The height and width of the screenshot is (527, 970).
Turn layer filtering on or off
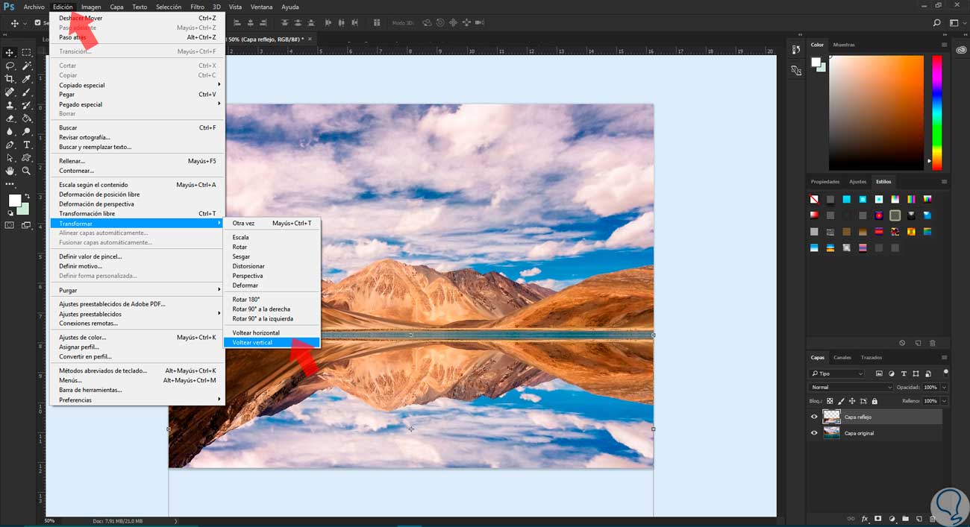coord(945,372)
